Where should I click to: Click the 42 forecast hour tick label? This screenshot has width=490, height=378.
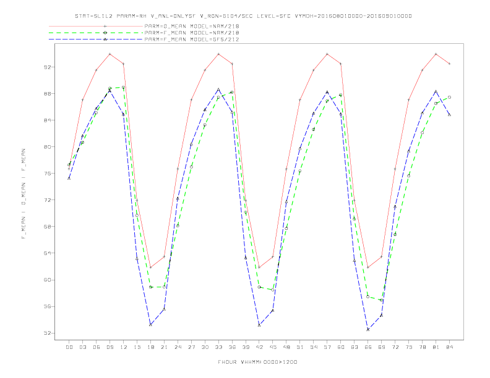(x=259, y=347)
